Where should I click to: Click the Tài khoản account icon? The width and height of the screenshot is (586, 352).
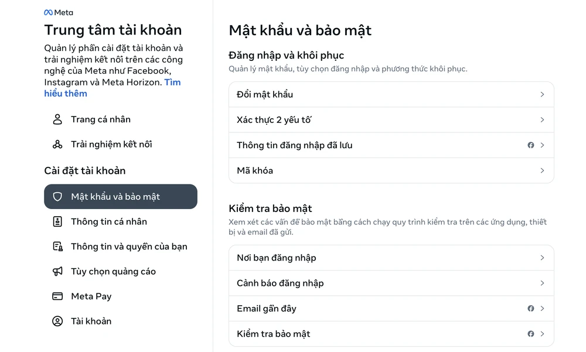click(x=57, y=321)
